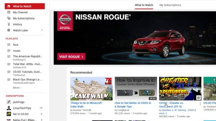This screenshot has height=121, width=216.
Task: Click the My Subscriptions sidebar icon
Action: (9, 18)
